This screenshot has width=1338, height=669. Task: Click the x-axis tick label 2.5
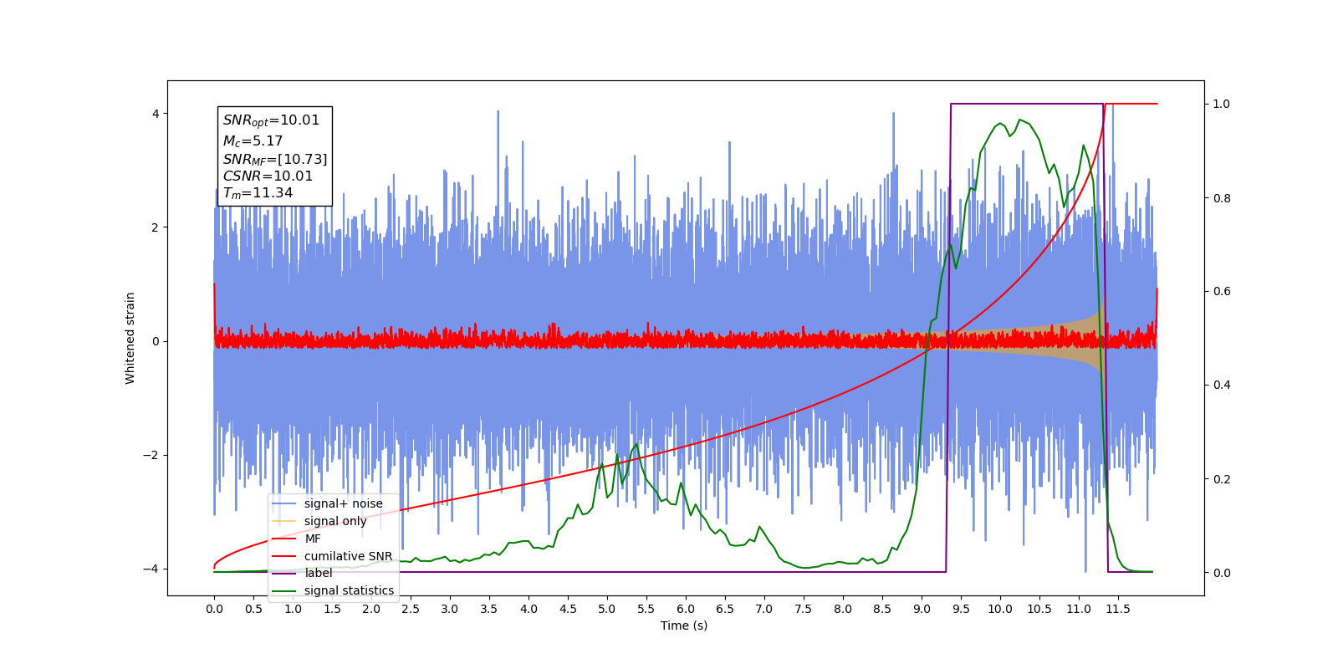411,609
